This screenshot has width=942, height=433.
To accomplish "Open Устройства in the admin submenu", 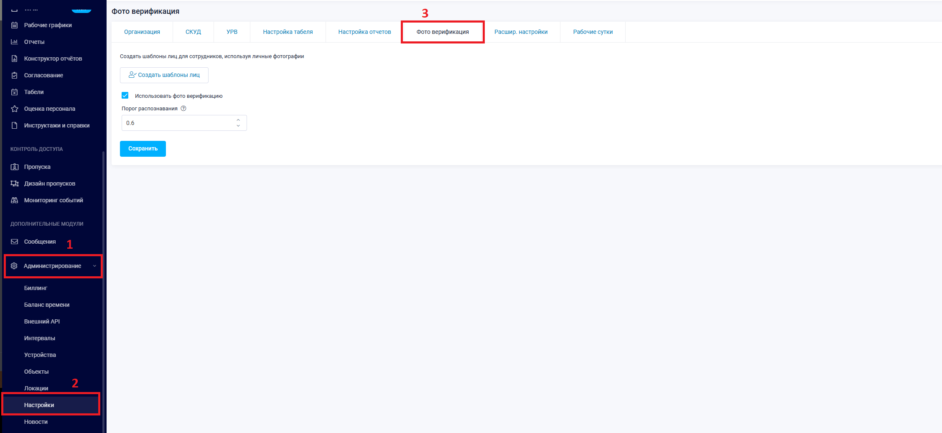I will click(x=40, y=355).
